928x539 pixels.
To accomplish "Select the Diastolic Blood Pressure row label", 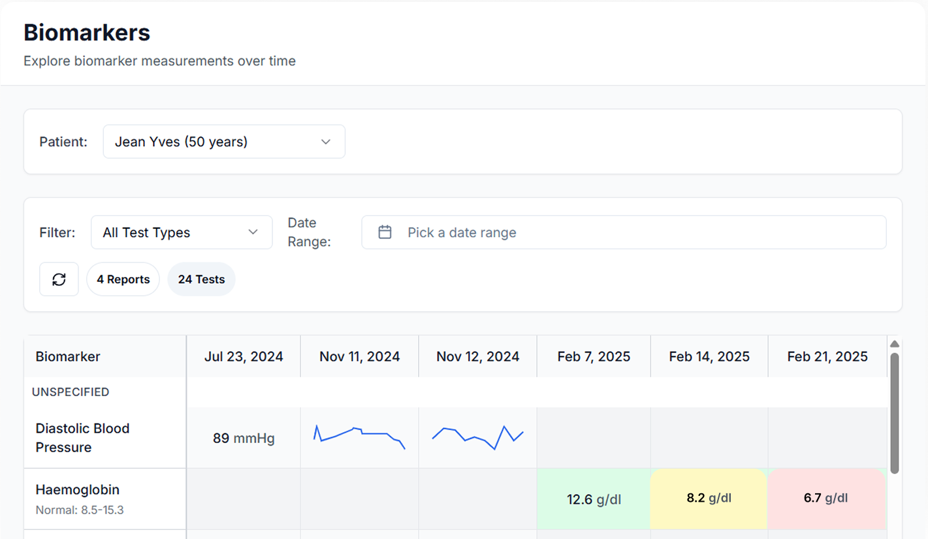I will point(82,438).
